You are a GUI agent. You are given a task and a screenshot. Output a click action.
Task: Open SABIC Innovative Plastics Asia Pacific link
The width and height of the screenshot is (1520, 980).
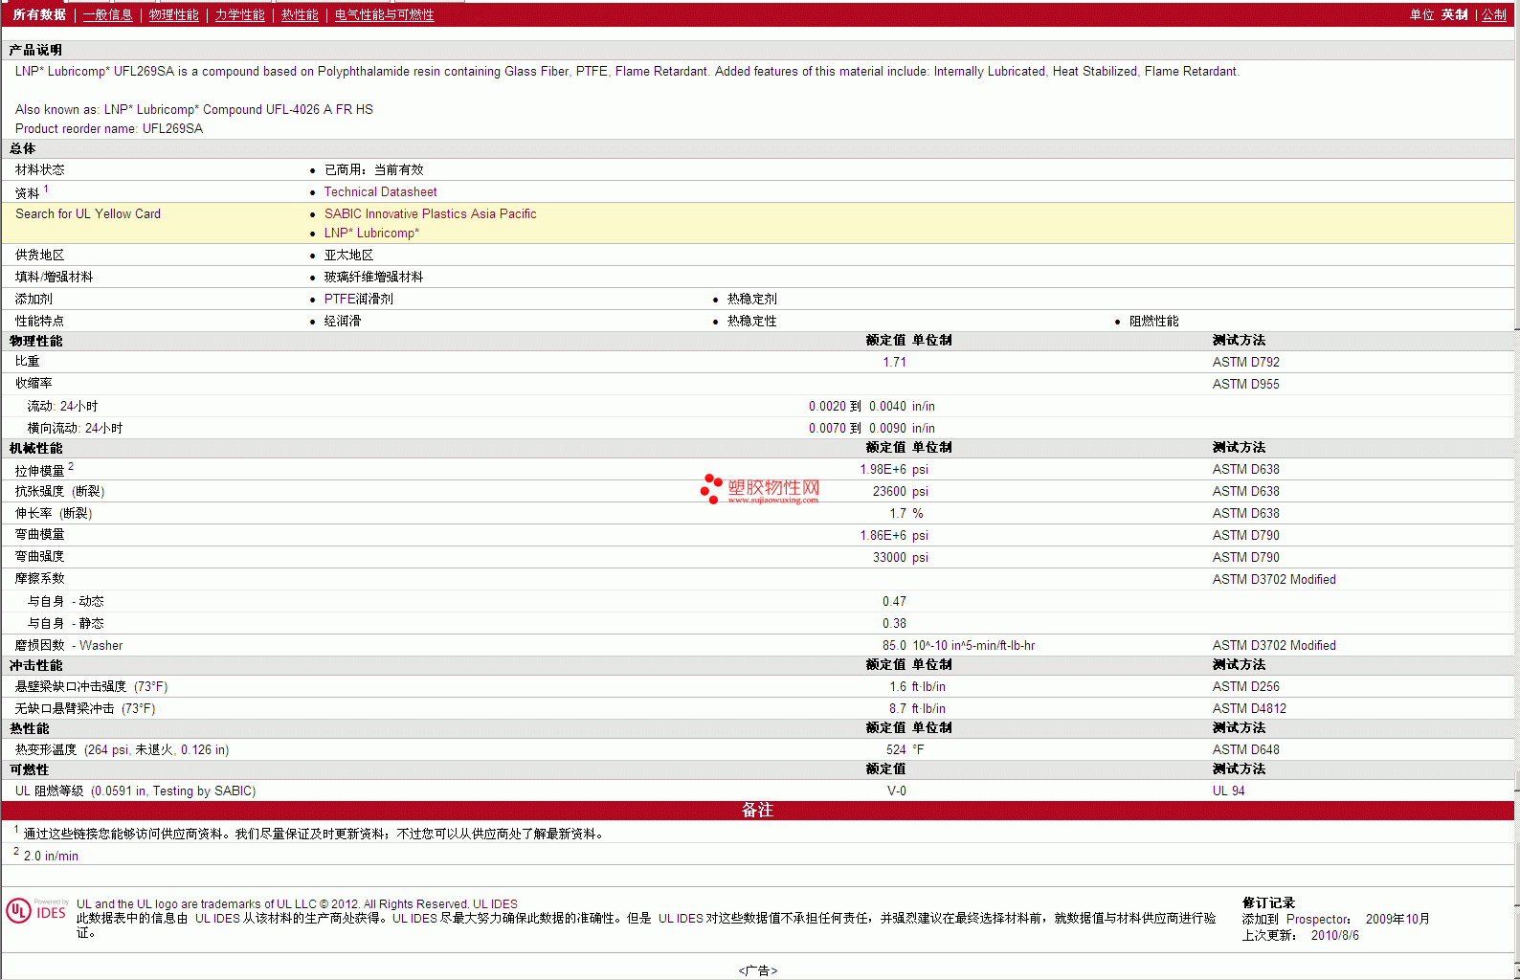430,214
